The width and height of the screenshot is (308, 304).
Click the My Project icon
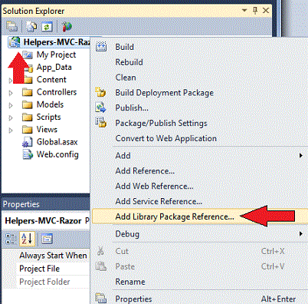coord(28,55)
